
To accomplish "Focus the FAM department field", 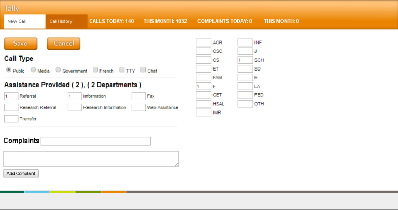I will click(x=204, y=77).
